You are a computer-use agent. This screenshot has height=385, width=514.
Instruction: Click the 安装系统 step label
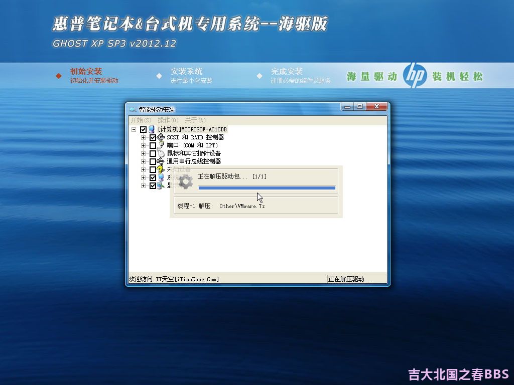pyautogui.click(x=187, y=71)
